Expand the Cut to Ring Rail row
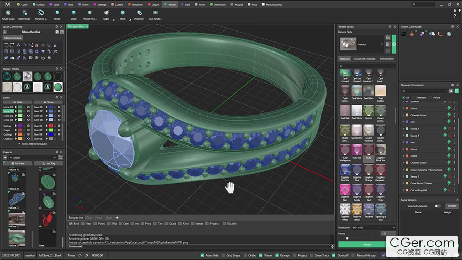The width and height of the screenshot is (462, 260). point(403,190)
